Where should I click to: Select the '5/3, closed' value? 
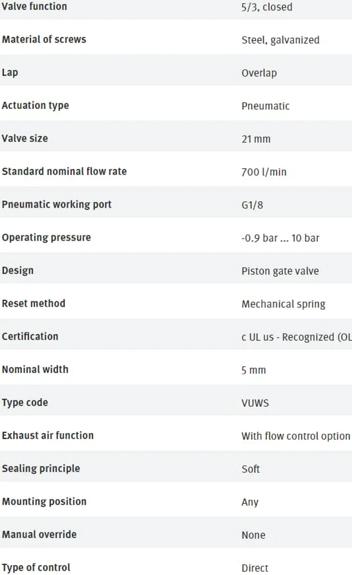click(x=267, y=7)
